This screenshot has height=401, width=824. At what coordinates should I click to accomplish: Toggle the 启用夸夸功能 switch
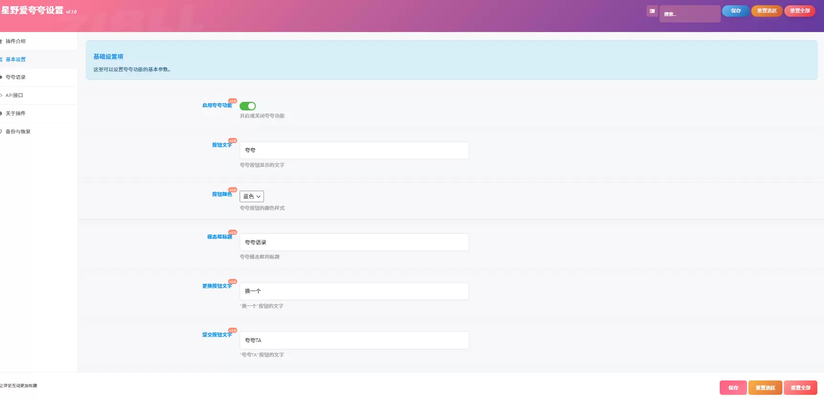[248, 106]
